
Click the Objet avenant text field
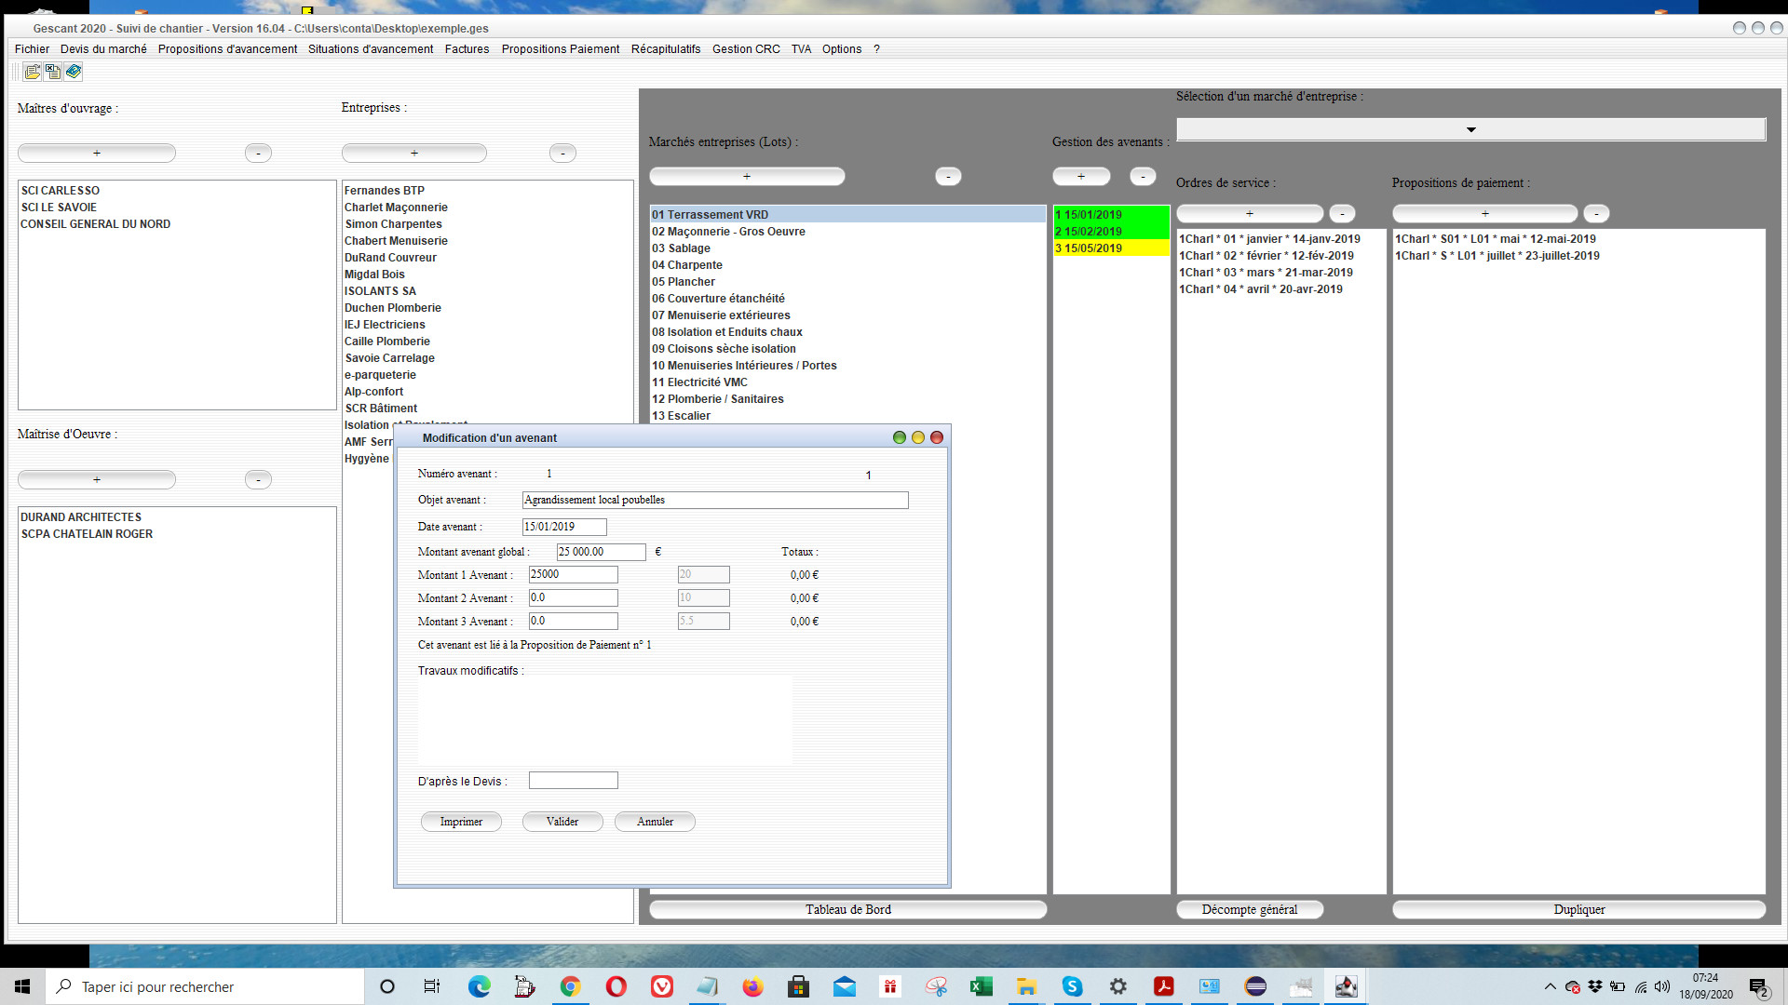point(715,501)
